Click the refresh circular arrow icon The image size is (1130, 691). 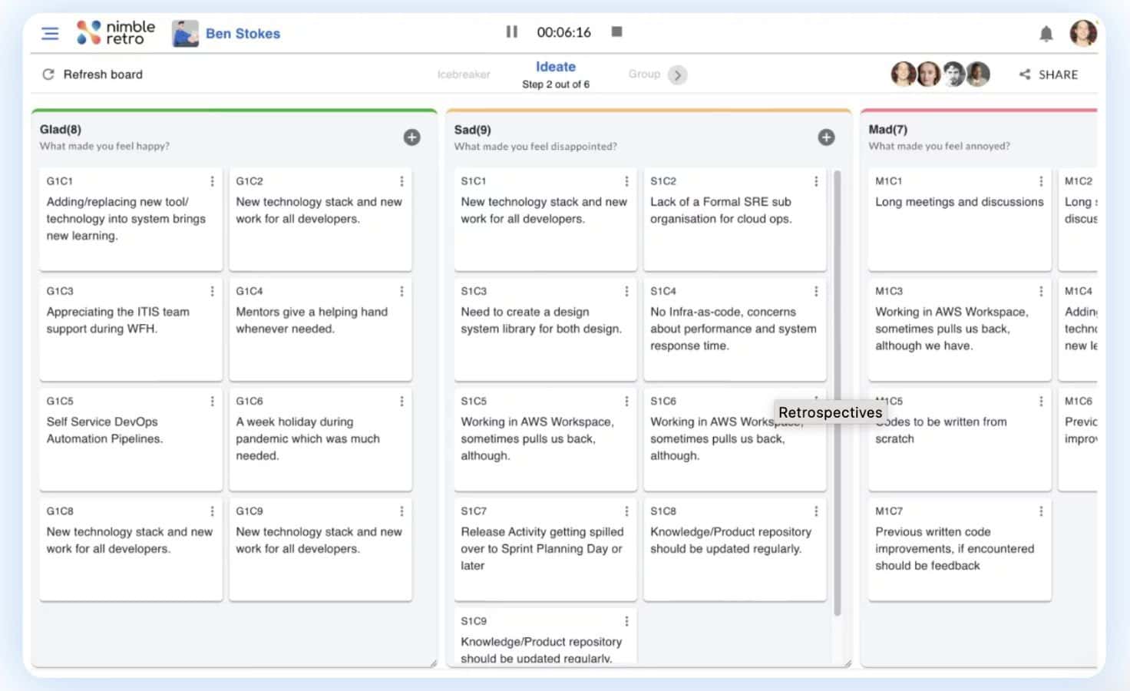tap(48, 74)
